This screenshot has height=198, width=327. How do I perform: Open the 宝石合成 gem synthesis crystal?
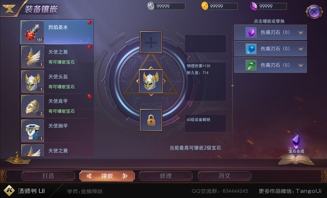click(x=296, y=142)
